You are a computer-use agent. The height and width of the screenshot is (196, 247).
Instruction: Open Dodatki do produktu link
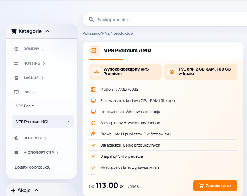point(33,167)
